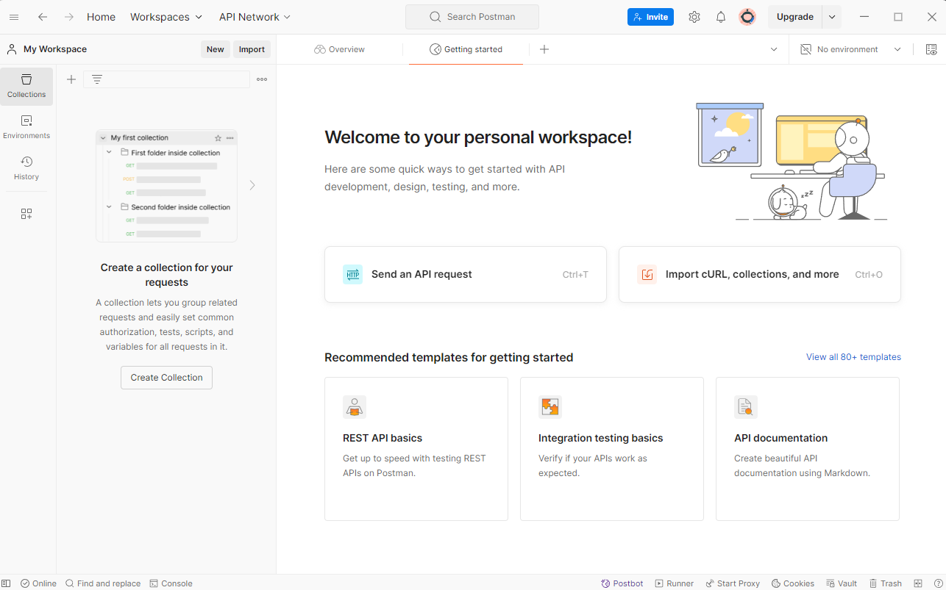The width and height of the screenshot is (946, 590).
Task: Click the Search Postman field
Action: tap(472, 17)
